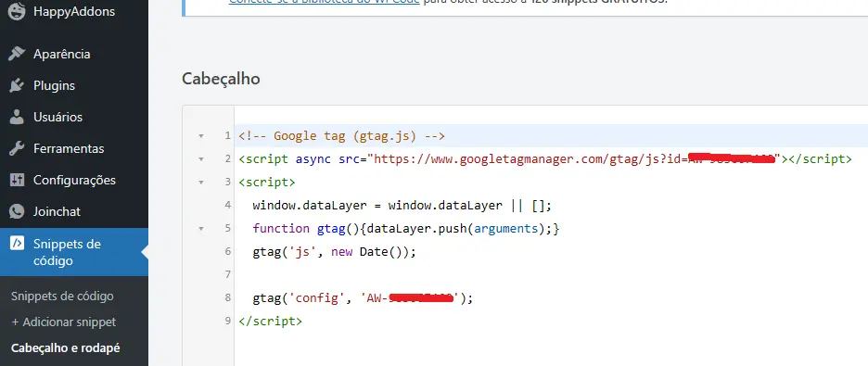Click the Joinchat chat bubble icon
The width and height of the screenshot is (868, 366).
(x=17, y=212)
